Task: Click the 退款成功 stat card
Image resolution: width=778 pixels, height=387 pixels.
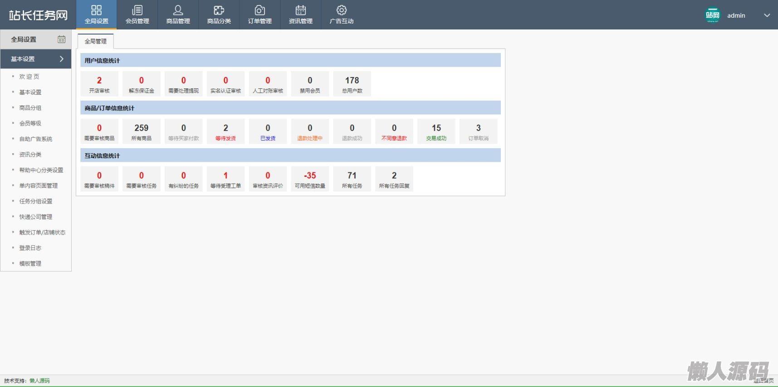Action: [x=352, y=131]
